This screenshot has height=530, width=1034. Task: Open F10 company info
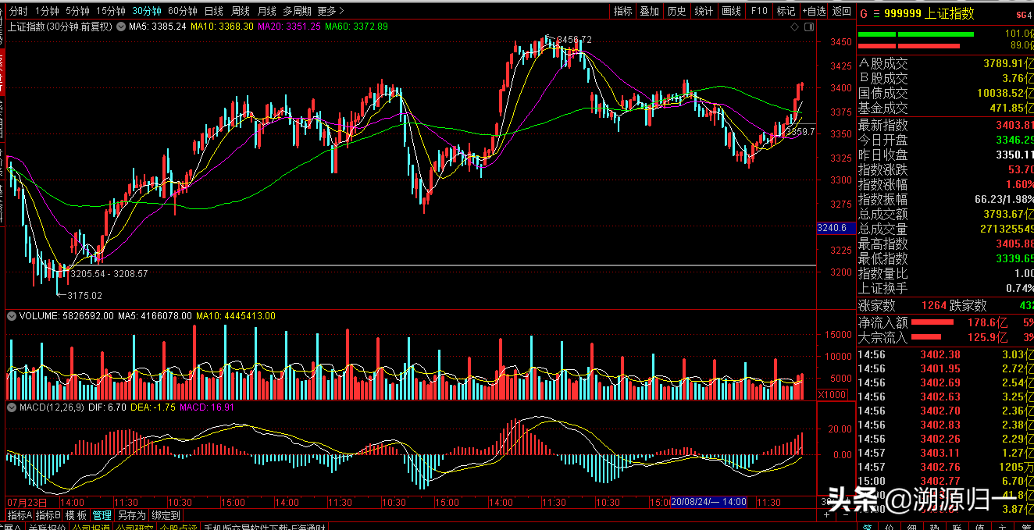(758, 11)
